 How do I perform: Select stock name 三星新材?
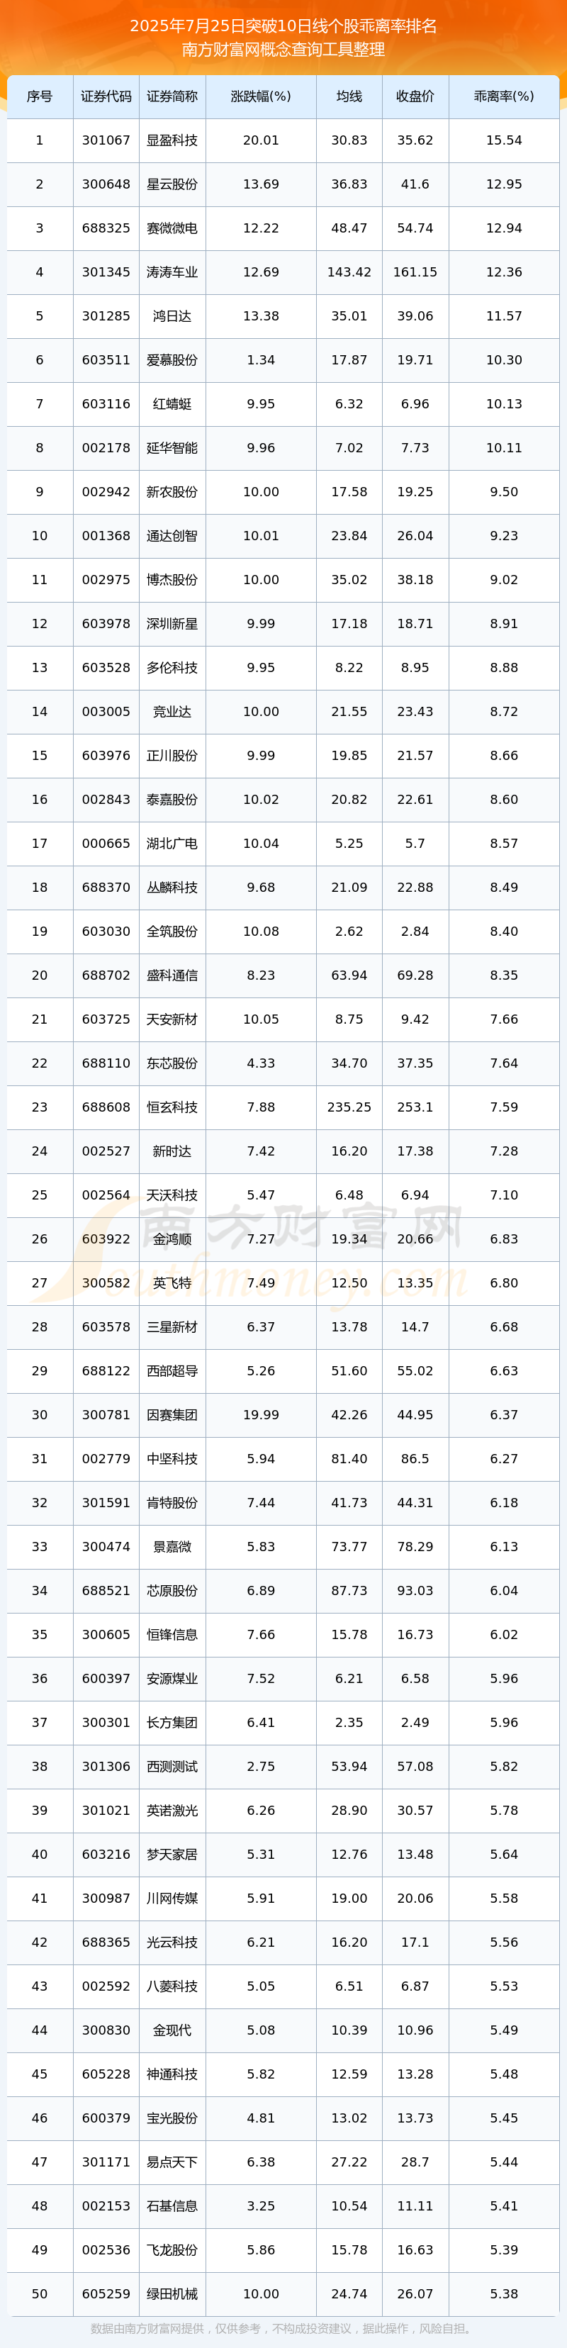click(172, 1327)
